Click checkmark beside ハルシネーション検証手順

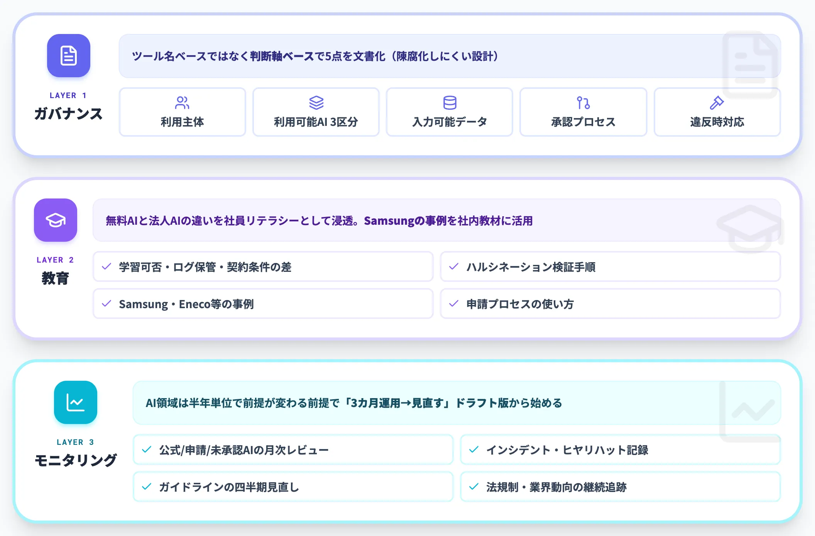[454, 266]
